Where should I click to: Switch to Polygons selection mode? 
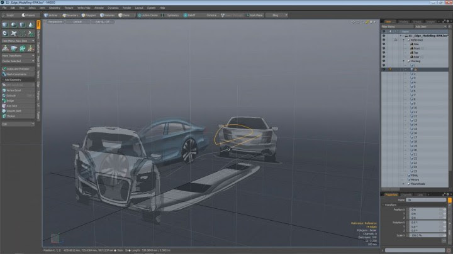[x=89, y=14]
